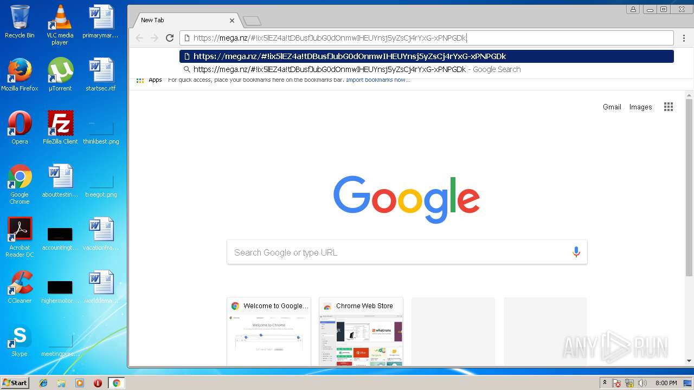The width and height of the screenshot is (694, 390).
Task: Select the Google Chrome desktop shortcut
Action: pyautogui.click(x=20, y=184)
